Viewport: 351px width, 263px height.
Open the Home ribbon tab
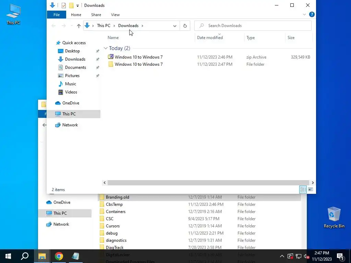[76, 15]
